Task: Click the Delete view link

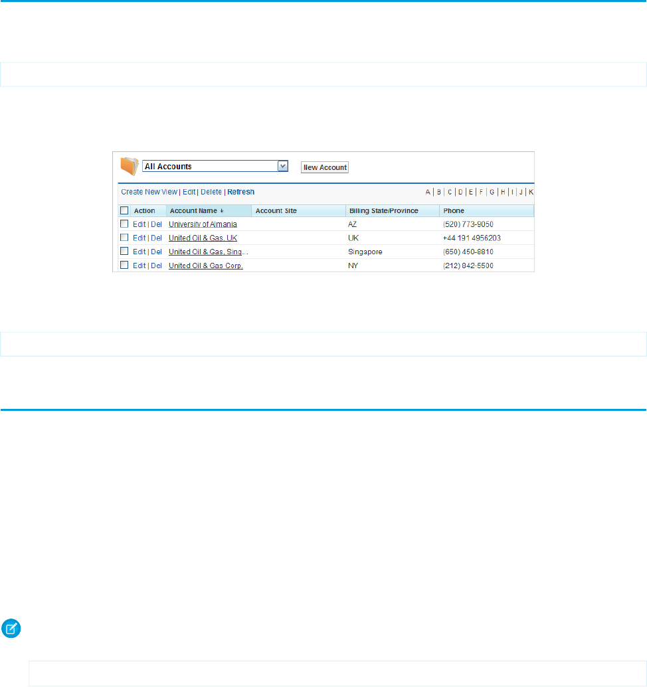Action: 211,192
